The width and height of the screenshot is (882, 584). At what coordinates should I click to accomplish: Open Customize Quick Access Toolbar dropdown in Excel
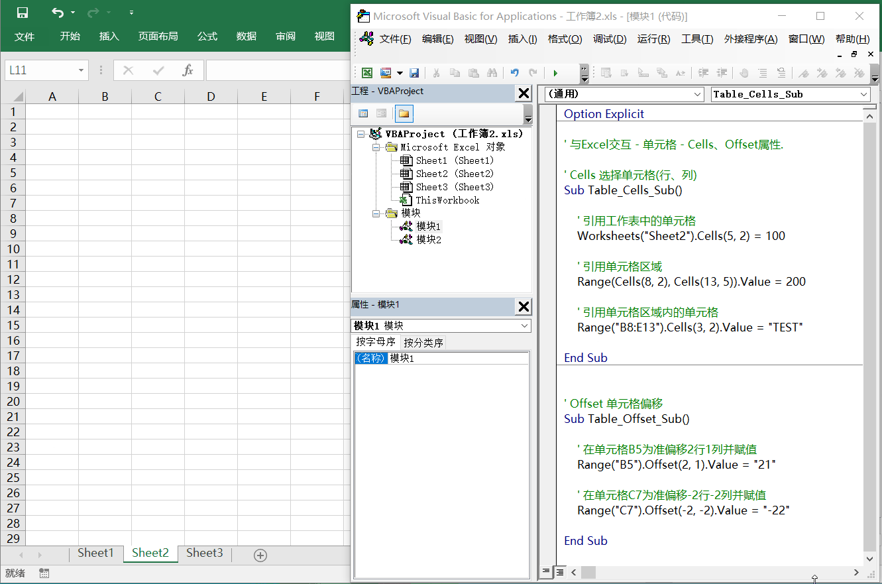pos(131,13)
